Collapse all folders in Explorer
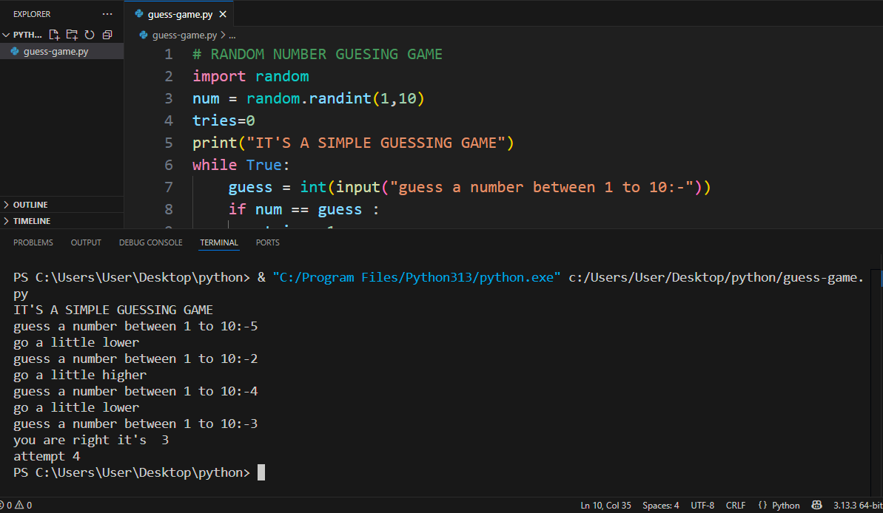The height and width of the screenshot is (513, 883). (x=107, y=35)
